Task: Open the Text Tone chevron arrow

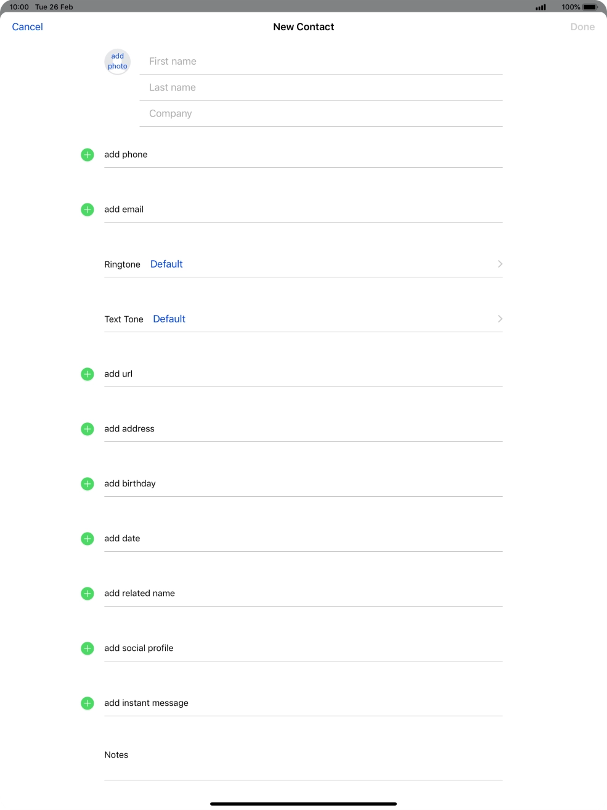Action: tap(500, 319)
